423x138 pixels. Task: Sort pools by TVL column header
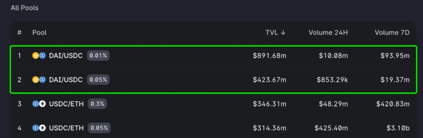coord(275,33)
